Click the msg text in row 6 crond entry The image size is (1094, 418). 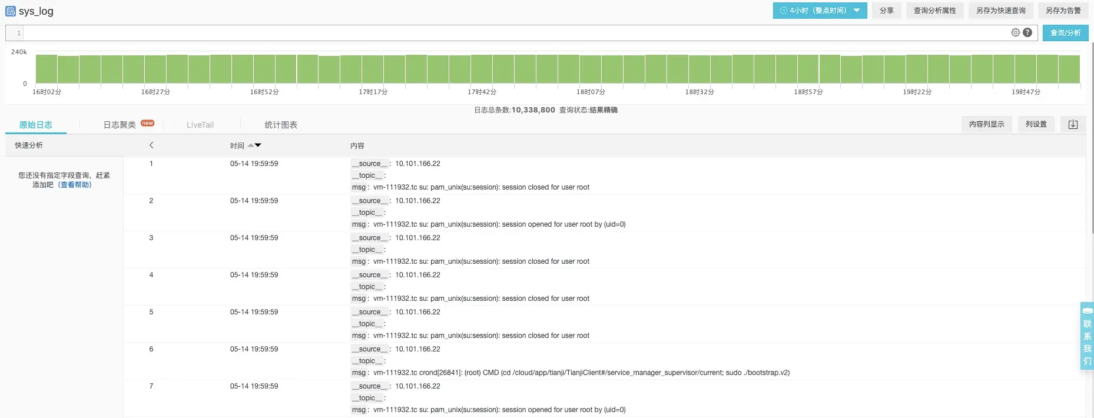click(x=581, y=373)
